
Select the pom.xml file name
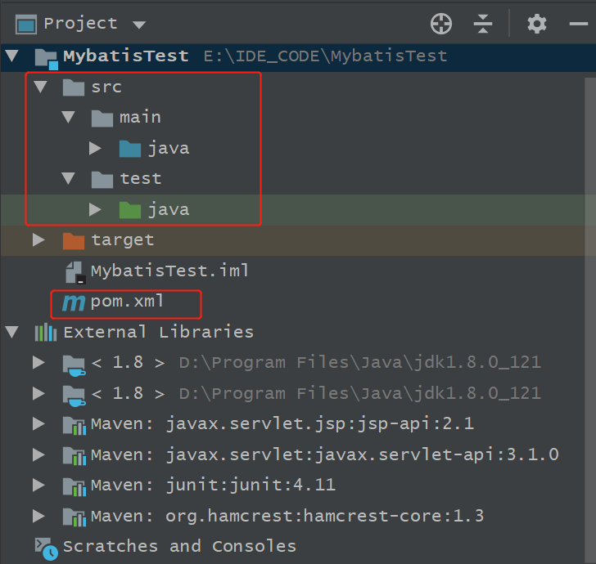point(127,302)
